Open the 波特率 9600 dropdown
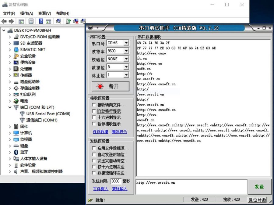The image size is (274, 205). (126, 51)
